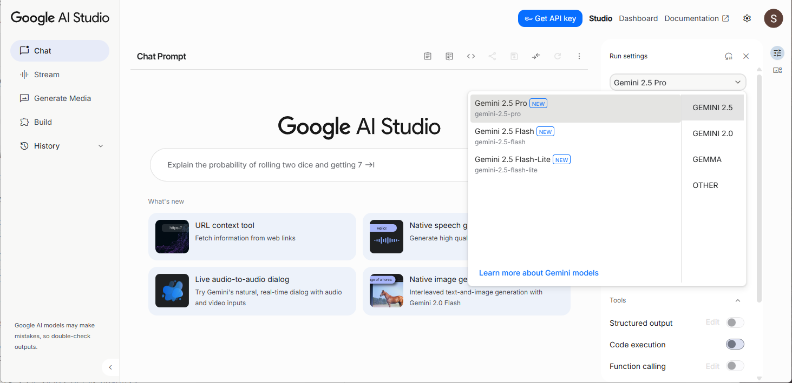Screen dimensions: 792x383
Task: Toggle the run settings sliders icon
Action: tap(777, 52)
